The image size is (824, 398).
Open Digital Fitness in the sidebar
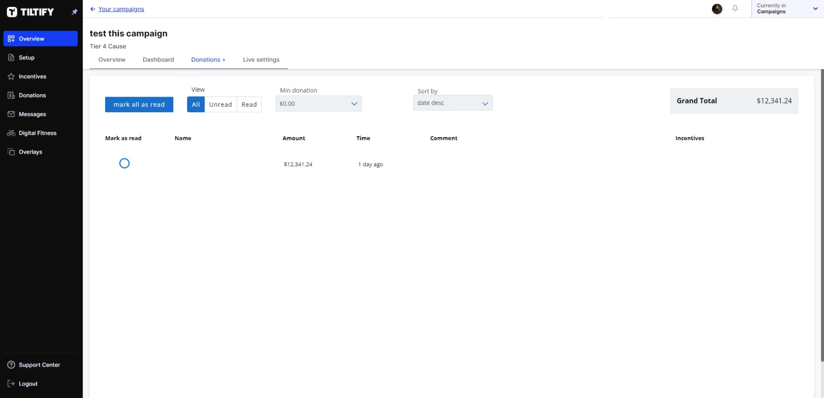point(41,133)
